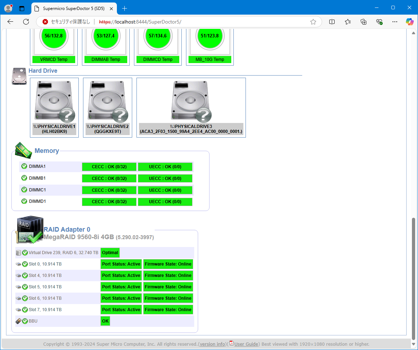Viewport: 418px width, 350px height.
Task: Open the User Guide link
Action: click(246, 344)
